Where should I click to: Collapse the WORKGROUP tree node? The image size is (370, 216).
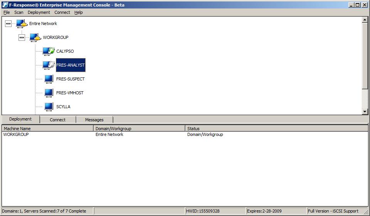coord(22,37)
